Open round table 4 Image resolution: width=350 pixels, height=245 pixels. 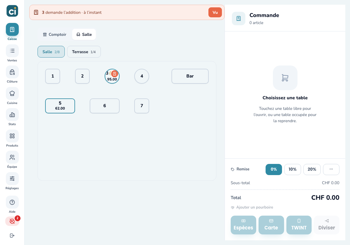[142, 76]
